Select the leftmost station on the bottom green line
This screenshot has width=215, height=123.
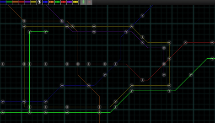(2, 113)
